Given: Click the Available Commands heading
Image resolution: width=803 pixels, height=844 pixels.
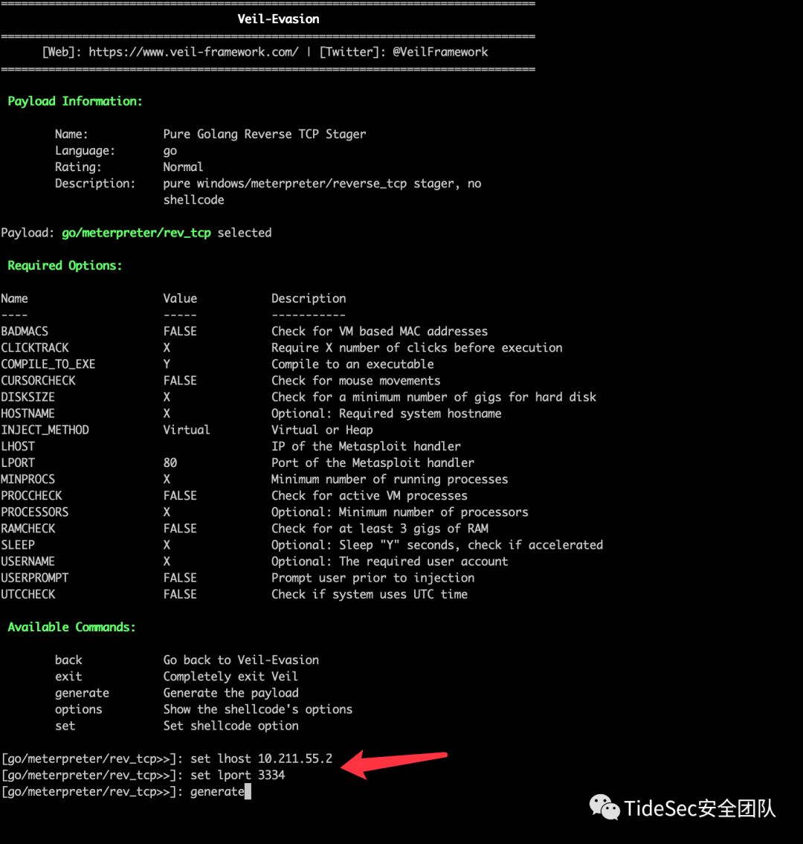Looking at the screenshot, I should coord(71,627).
